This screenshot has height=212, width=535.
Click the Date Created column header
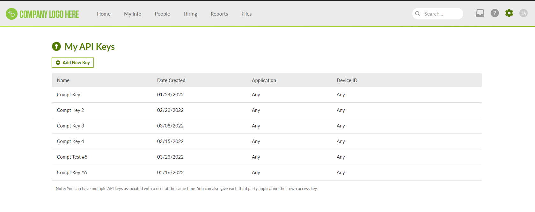click(x=171, y=80)
